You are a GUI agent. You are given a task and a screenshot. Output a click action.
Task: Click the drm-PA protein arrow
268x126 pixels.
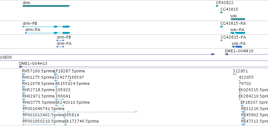pyautogui.click(x=60, y=47)
